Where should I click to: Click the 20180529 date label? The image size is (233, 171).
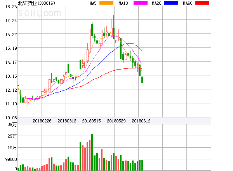pos(116,121)
